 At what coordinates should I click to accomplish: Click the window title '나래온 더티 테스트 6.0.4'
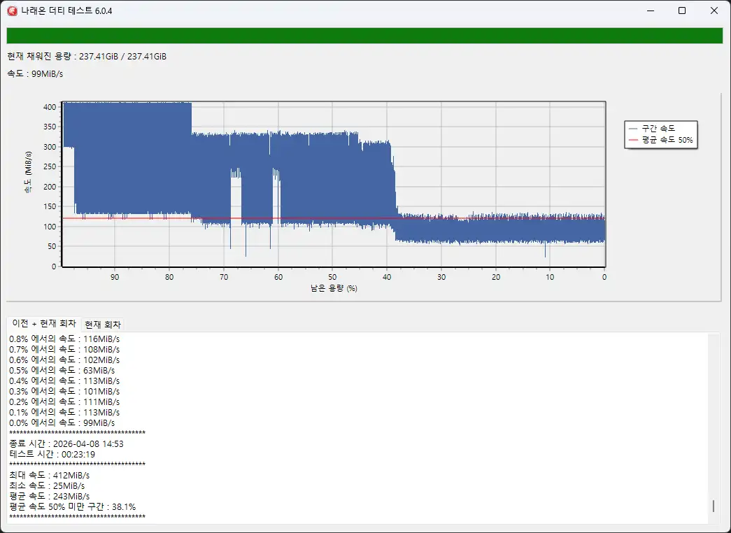point(66,10)
